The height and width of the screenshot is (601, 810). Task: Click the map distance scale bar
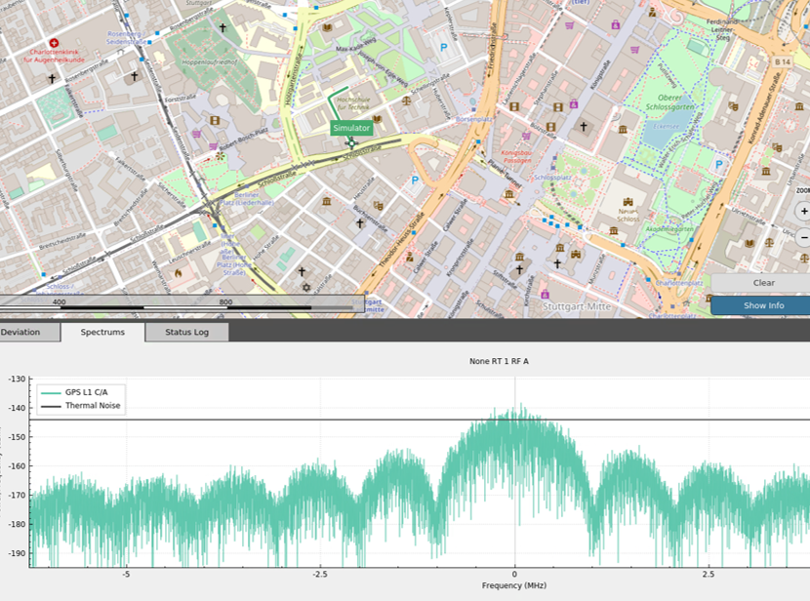(x=182, y=304)
